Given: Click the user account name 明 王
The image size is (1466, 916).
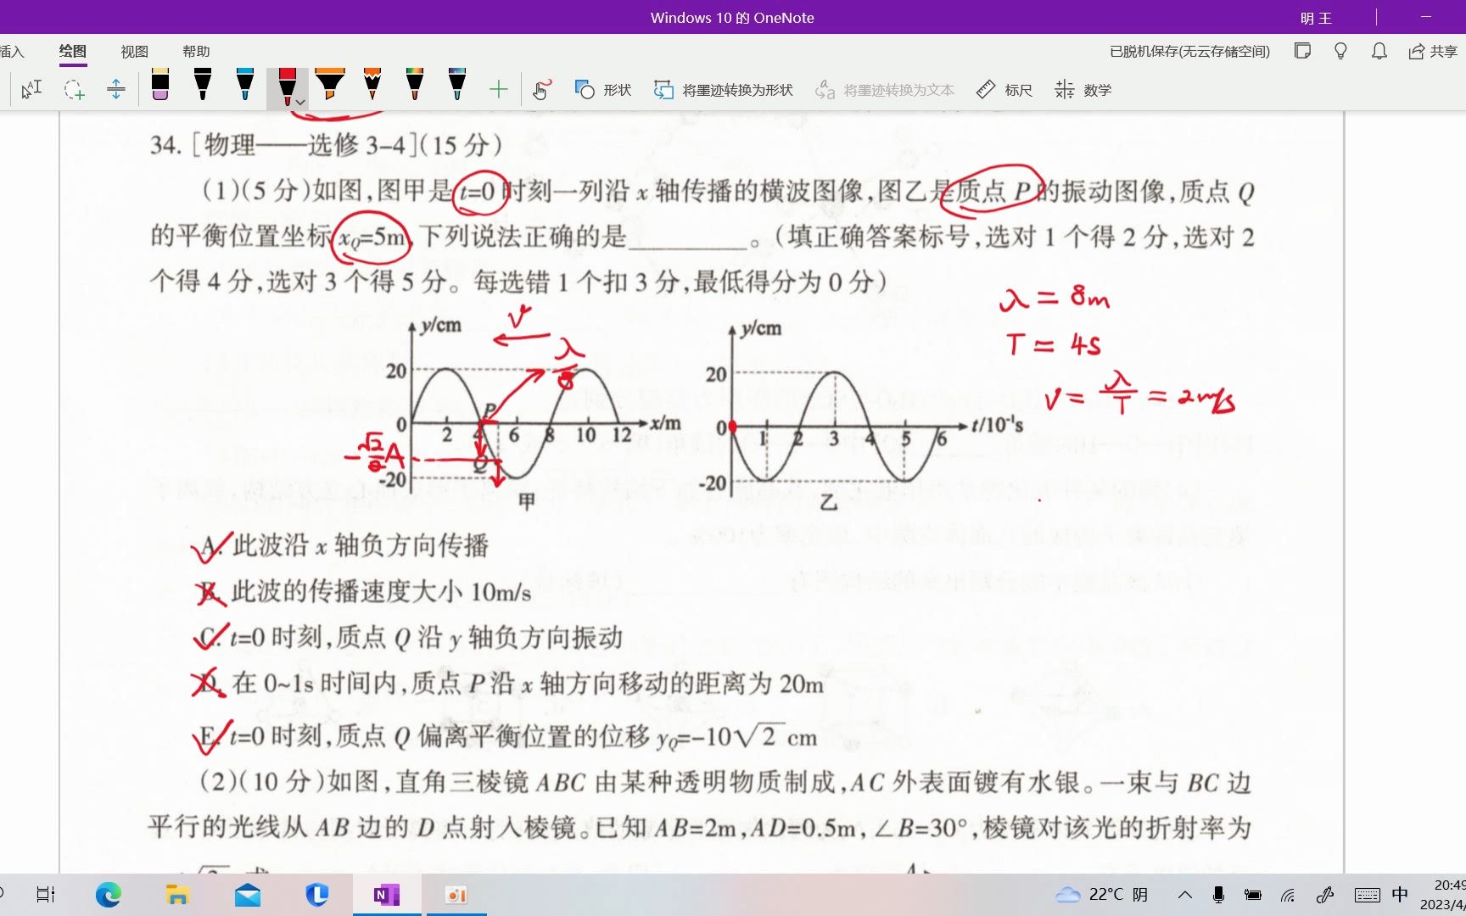Looking at the screenshot, I should point(1316,18).
